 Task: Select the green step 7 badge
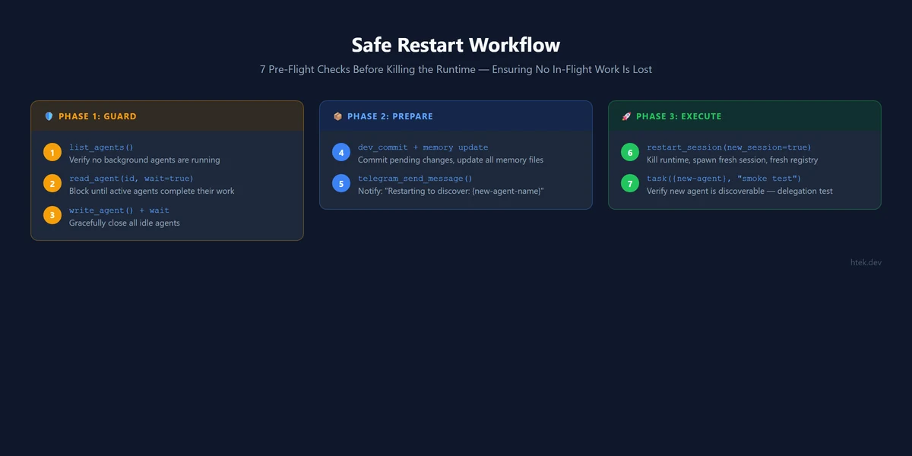[x=630, y=184]
